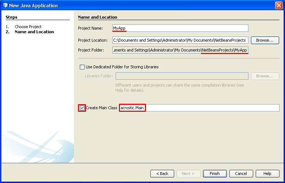The width and height of the screenshot is (285, 183).
Task: Click the Project Folder label
Action: pyautogui.click(x=91, y=50)
